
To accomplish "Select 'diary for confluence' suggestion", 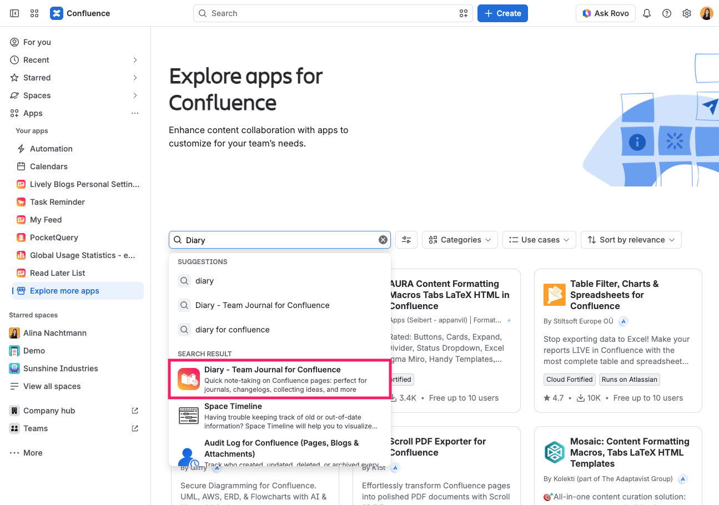I will point(280,330).
